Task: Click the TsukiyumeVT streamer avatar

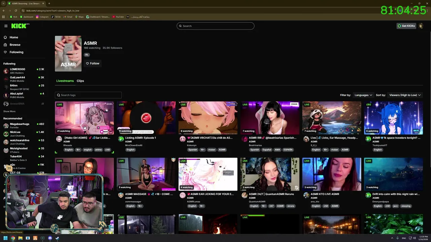Action: tap(368, 139)
